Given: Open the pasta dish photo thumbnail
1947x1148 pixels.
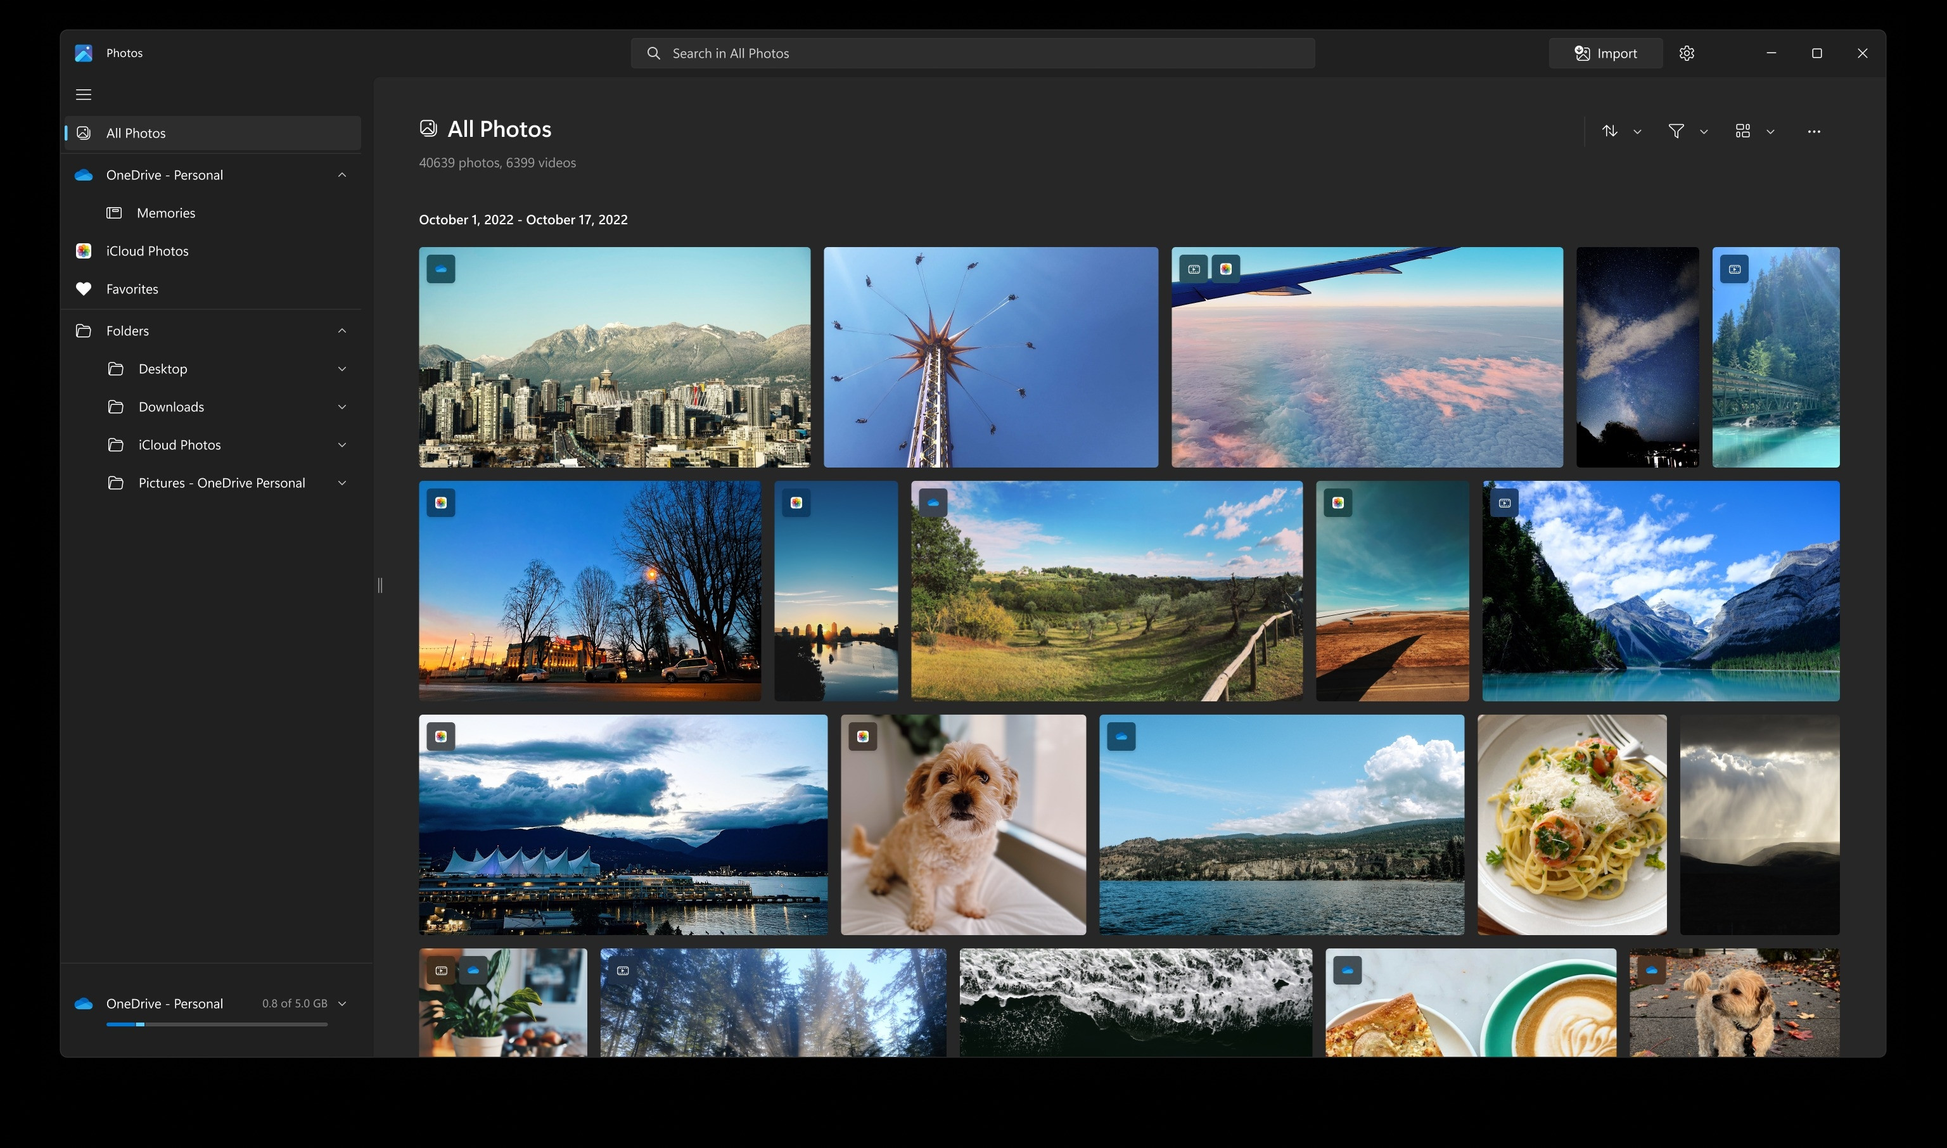Looking at the screenshot, I should click(1571, 825).
